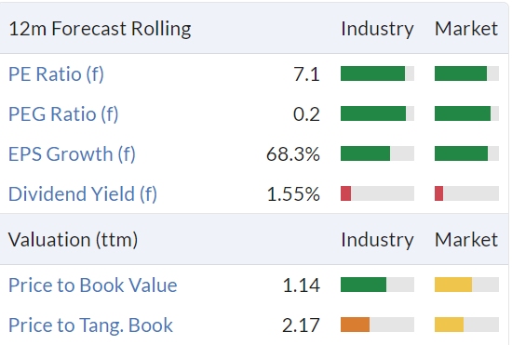Viewport: 512px width, 345px height.
Task: Open the PE Ratio (f) link
Action: (x=56, y=74)
